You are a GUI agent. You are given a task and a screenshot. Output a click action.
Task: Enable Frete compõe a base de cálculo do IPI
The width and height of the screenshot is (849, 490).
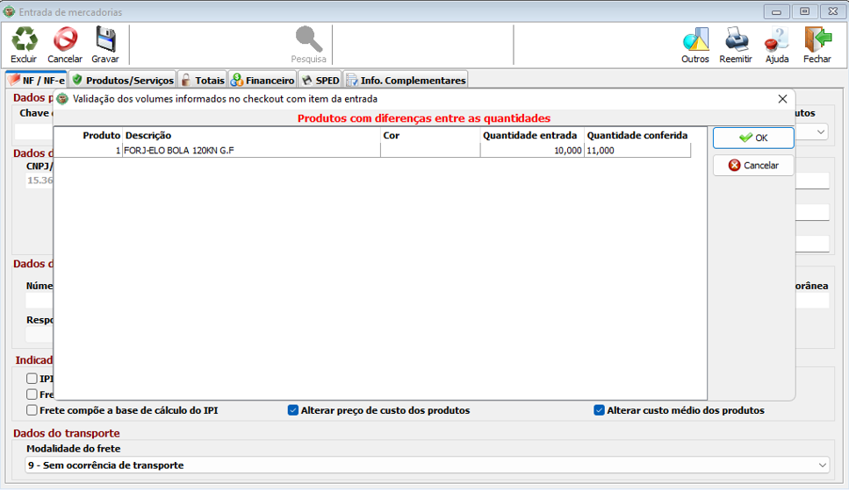tap(32, 410)
